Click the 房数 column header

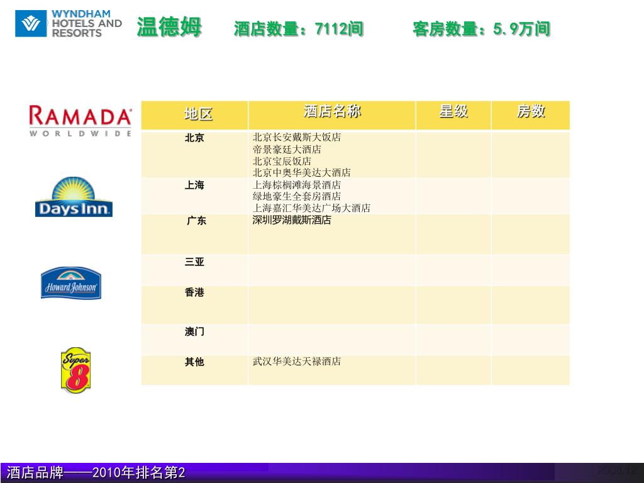point(531,115)
